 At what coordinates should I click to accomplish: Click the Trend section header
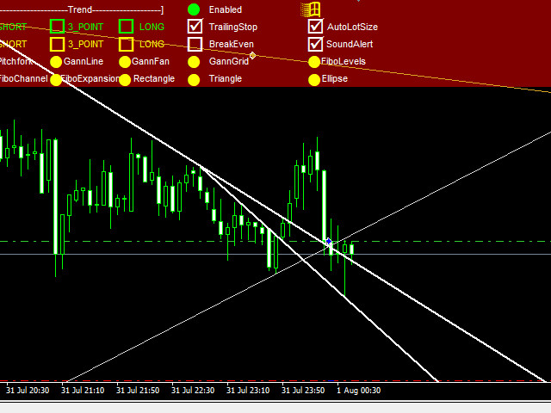[x=80, y=9]
